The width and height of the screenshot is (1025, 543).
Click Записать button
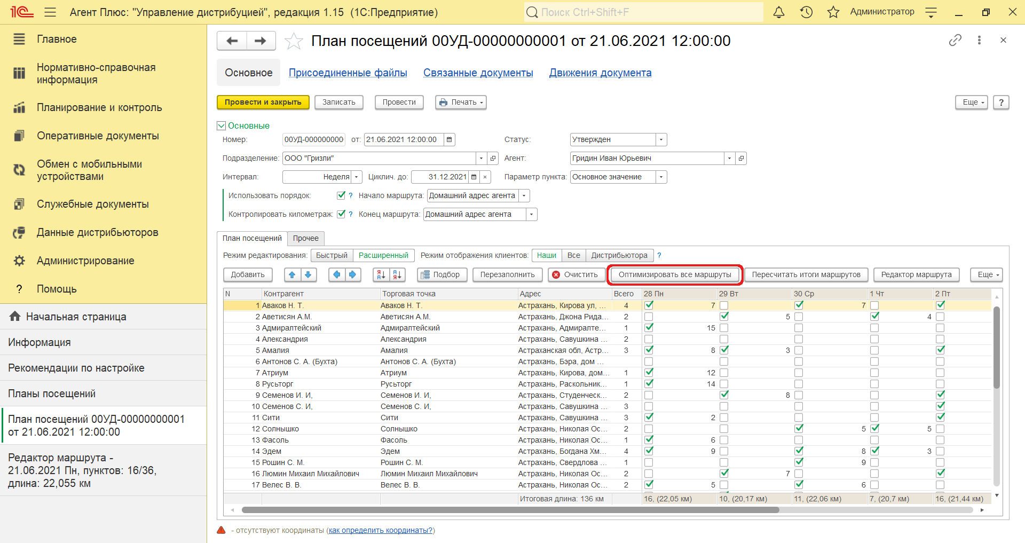coord(339,103)
